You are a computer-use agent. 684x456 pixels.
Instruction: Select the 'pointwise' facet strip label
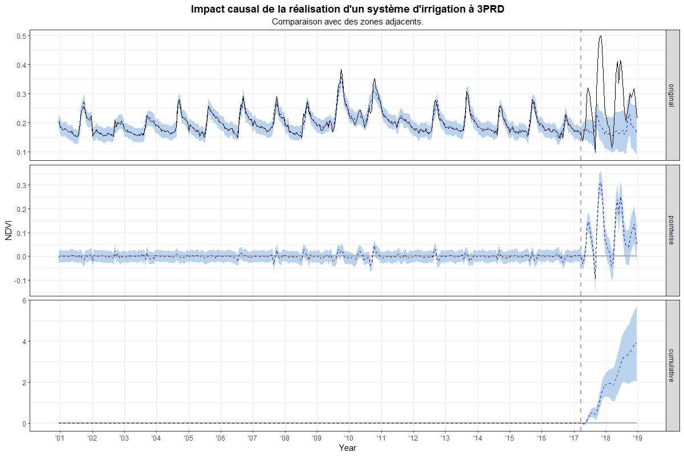click(x=672, y=230)
